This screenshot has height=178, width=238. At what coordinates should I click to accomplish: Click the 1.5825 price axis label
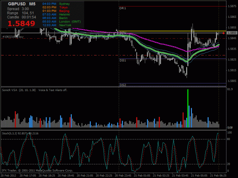coord(232,60)
